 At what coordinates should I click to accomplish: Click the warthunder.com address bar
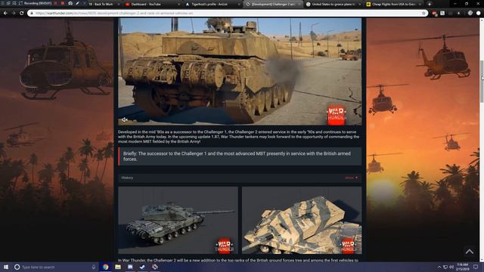227,14
